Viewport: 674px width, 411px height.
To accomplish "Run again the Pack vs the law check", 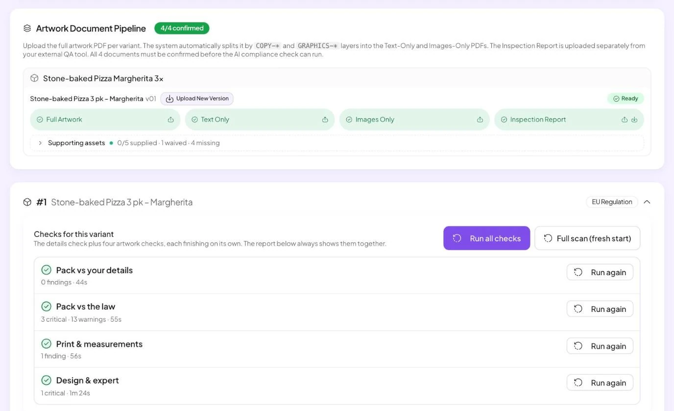I will click(600, 309).
